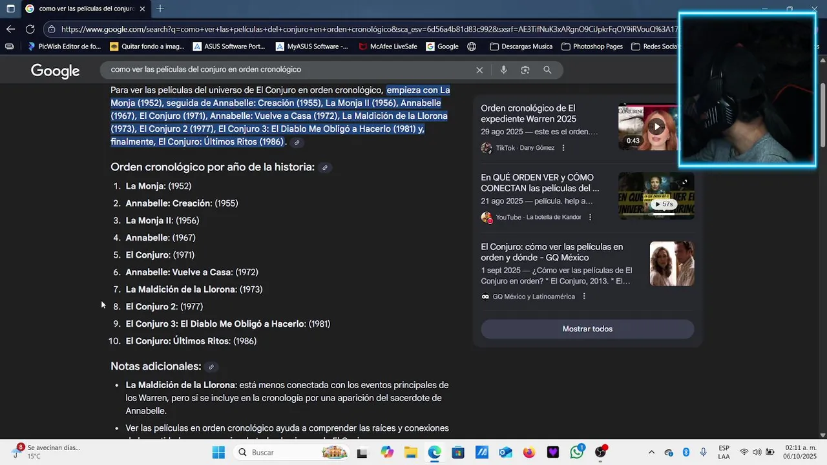Open OBS Studio from the taskbar
This screenshot has height=465, width=827.
click(601, 452)
